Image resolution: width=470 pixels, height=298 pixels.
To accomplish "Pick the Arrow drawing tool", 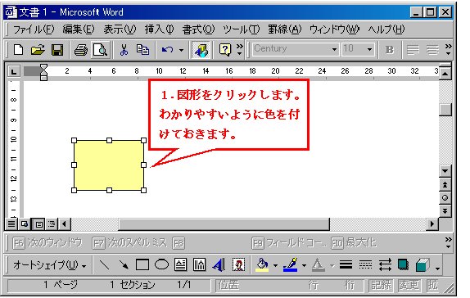I will coord(124,264).
